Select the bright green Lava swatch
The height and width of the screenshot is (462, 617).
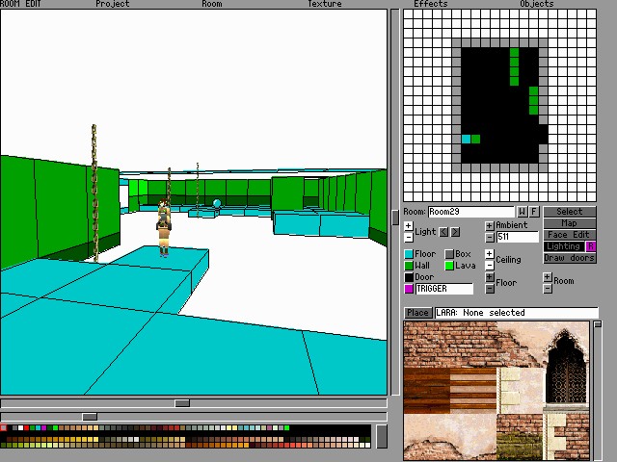tap(449, 266)
